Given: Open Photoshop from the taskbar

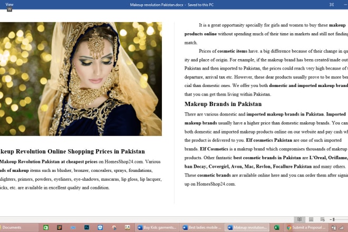Looking at the screenshot, I should (87, 228).
